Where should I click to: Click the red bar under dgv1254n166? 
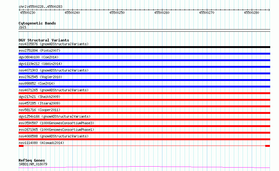coord(144,120)
